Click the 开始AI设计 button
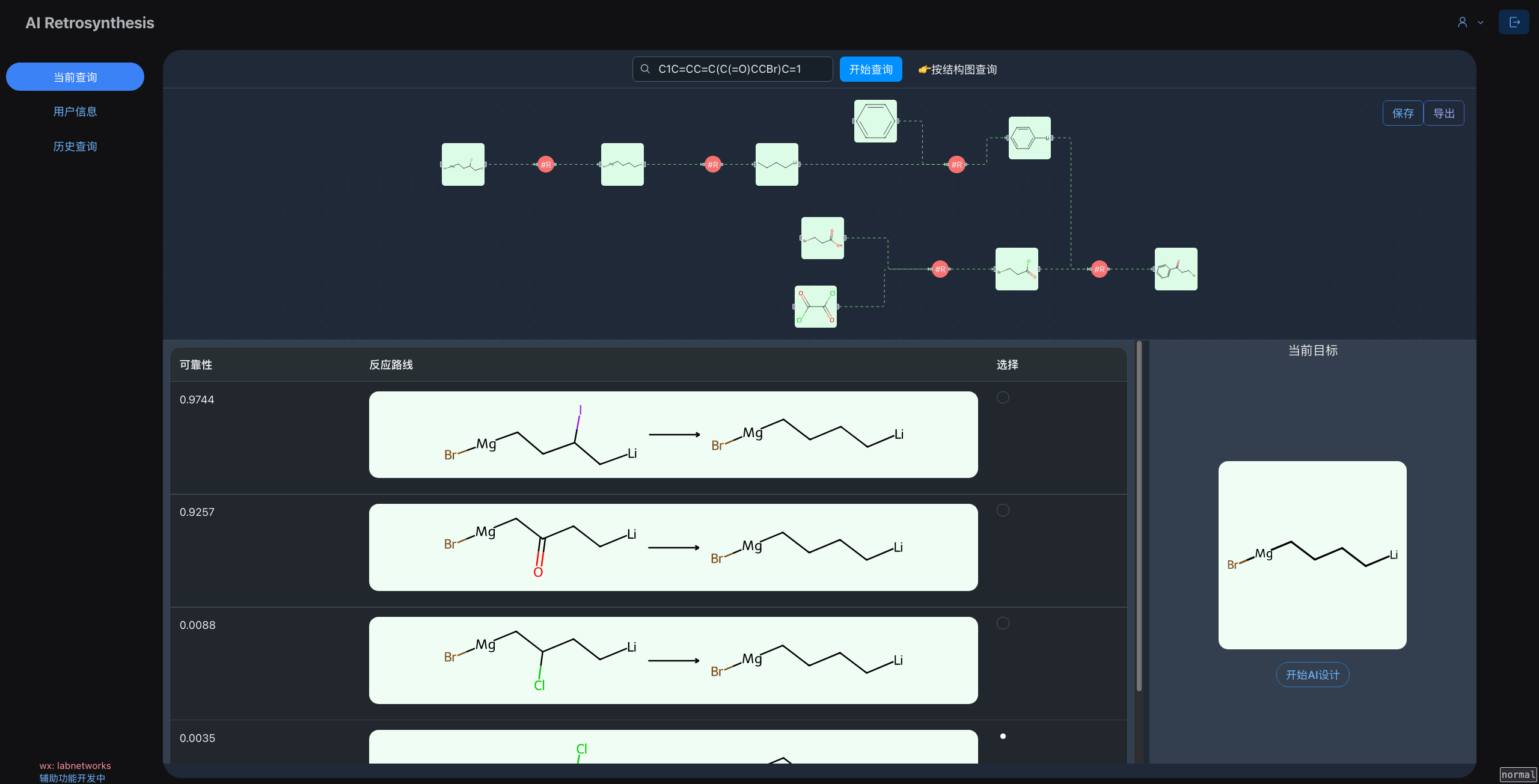 [x=1312, y=675]
